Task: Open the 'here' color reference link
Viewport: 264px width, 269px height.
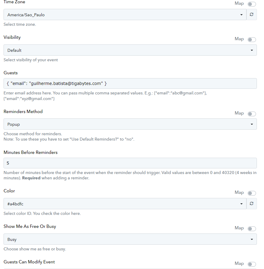Action: coord(75,213)
